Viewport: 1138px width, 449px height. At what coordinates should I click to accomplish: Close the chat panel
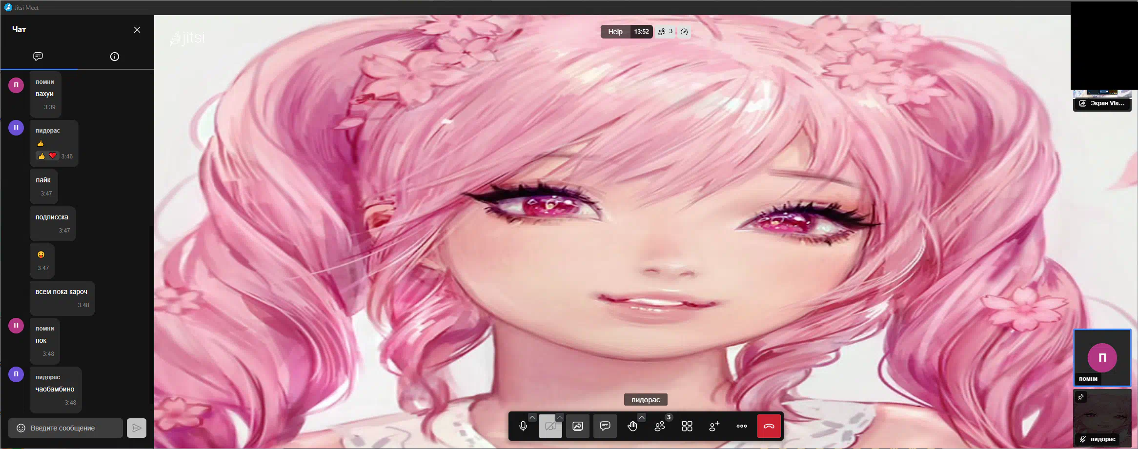coord(137,30)
